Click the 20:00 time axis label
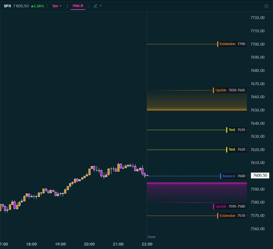The image size is (273, 249). point(89,244)
